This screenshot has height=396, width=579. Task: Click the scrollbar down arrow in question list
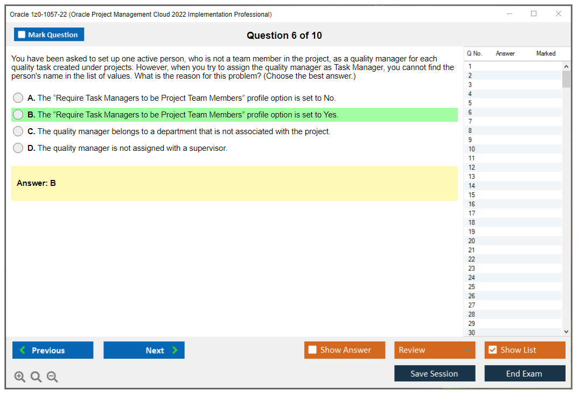click(566, 331)
